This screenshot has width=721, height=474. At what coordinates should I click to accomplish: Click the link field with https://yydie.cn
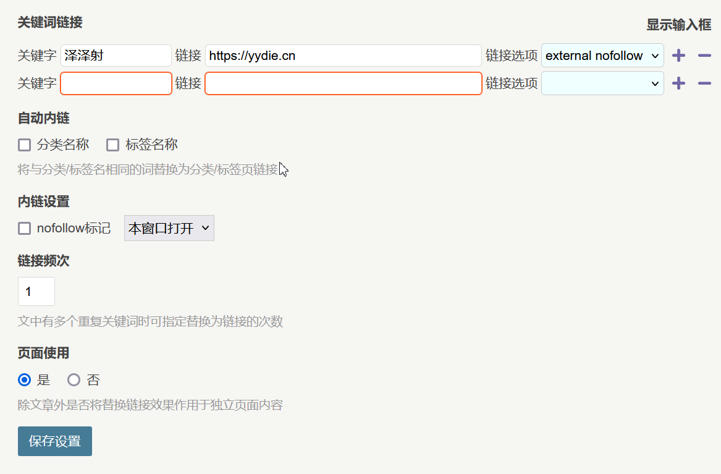(x=343, y=56)
